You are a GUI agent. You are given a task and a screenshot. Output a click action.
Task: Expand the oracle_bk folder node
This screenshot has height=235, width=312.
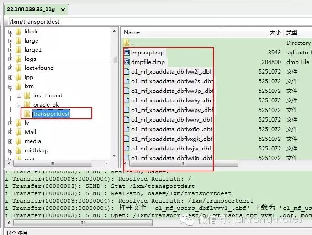click(x=19, y=105)
